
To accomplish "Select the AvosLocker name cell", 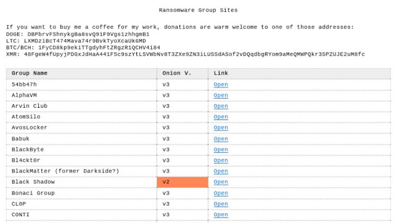I will click(x=81, y=128).
